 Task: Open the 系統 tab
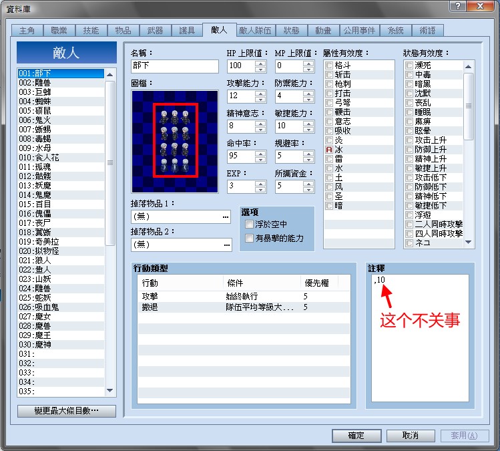click(395, 31)
